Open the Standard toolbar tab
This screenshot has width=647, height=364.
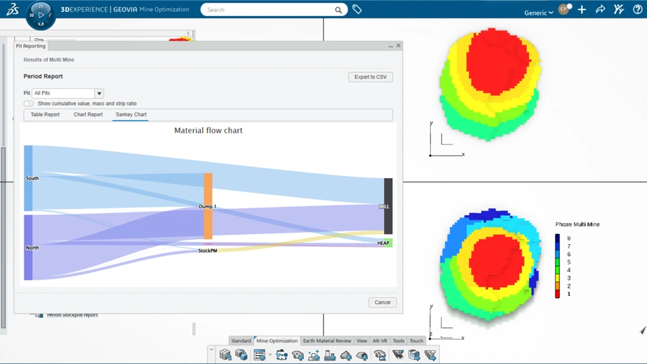click(x=241, y=341)
